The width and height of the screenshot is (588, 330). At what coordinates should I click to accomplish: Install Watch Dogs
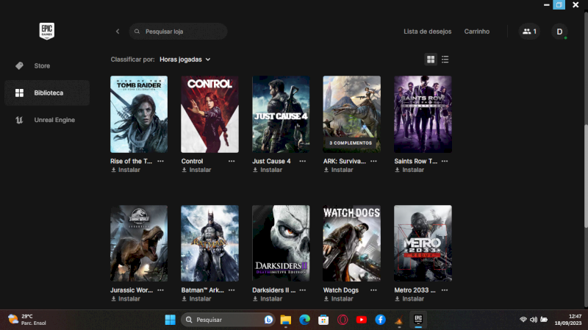pyautogui.click(x=338, y=299)
